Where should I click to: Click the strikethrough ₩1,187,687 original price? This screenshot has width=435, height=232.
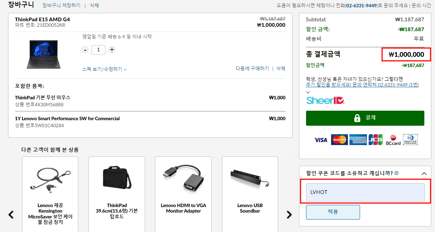click(273, 19)
